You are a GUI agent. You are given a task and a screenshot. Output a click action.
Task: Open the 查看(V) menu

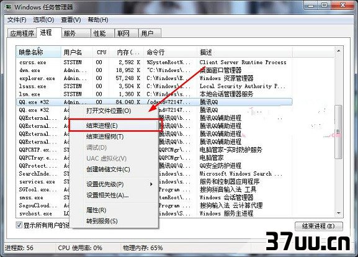pos(71,20)
